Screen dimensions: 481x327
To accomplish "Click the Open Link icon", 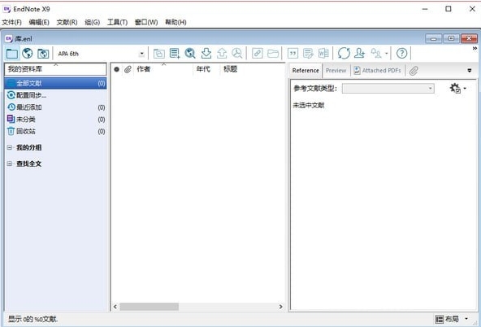I will (x=257, y=54).
